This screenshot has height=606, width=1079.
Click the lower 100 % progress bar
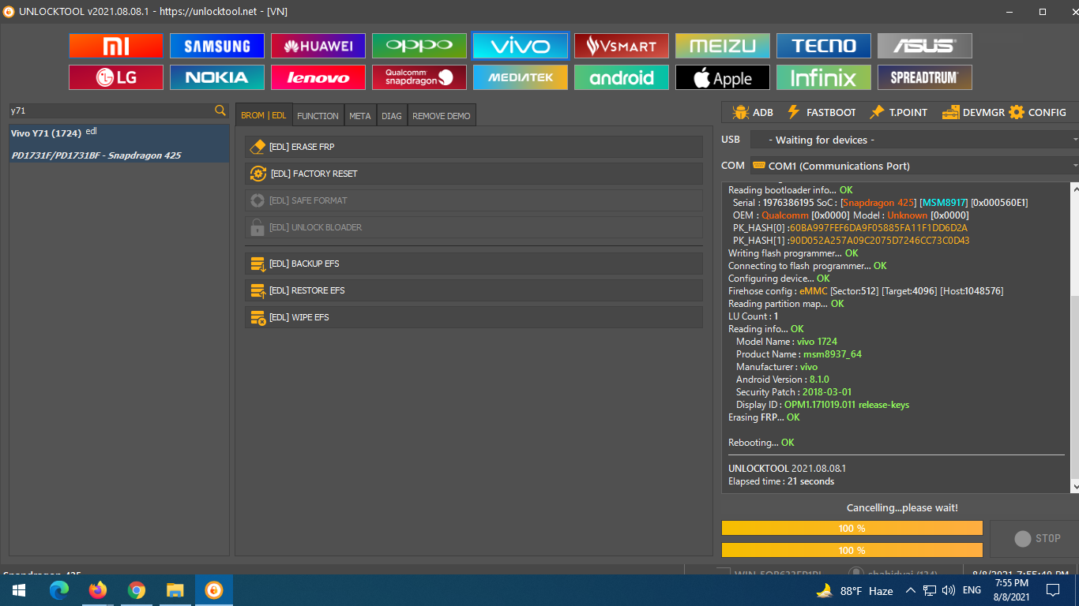pos(852,550)
